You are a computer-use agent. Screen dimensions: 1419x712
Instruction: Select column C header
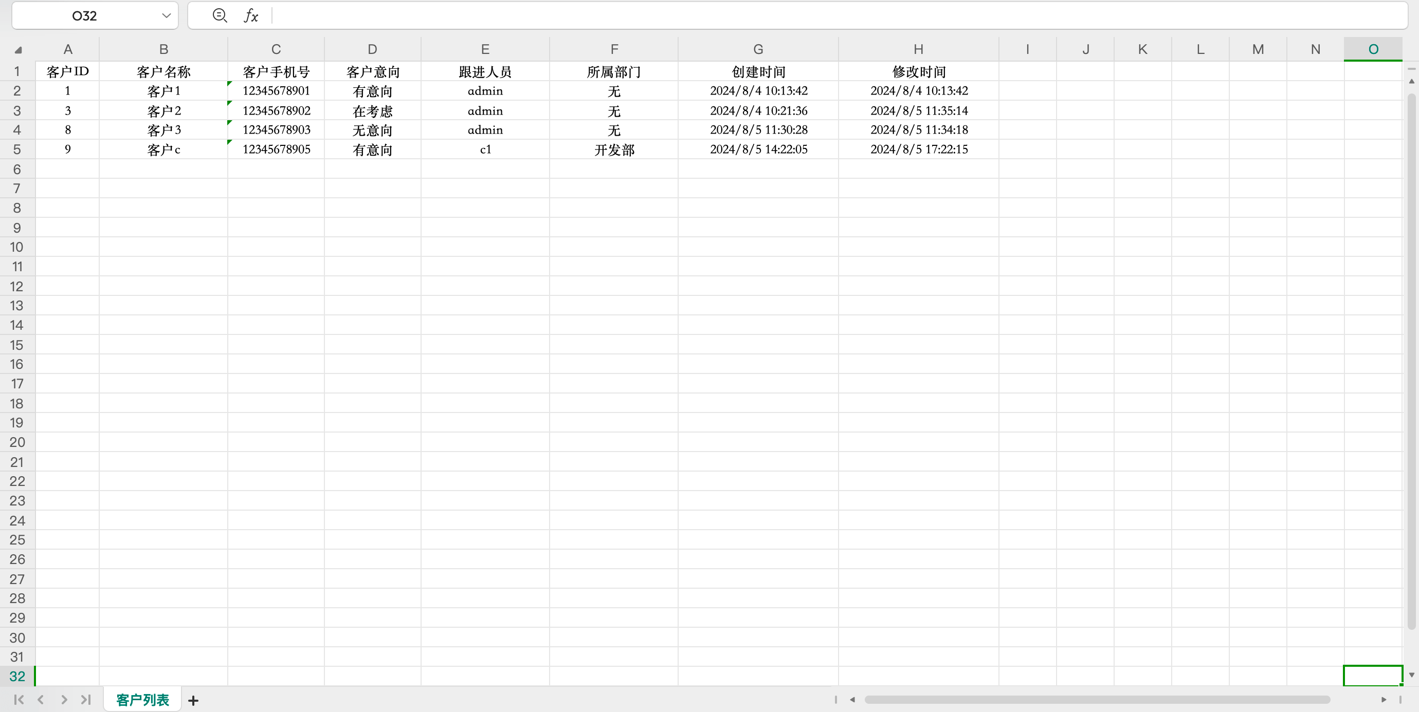pyautogui.click(x=276, y=49)
